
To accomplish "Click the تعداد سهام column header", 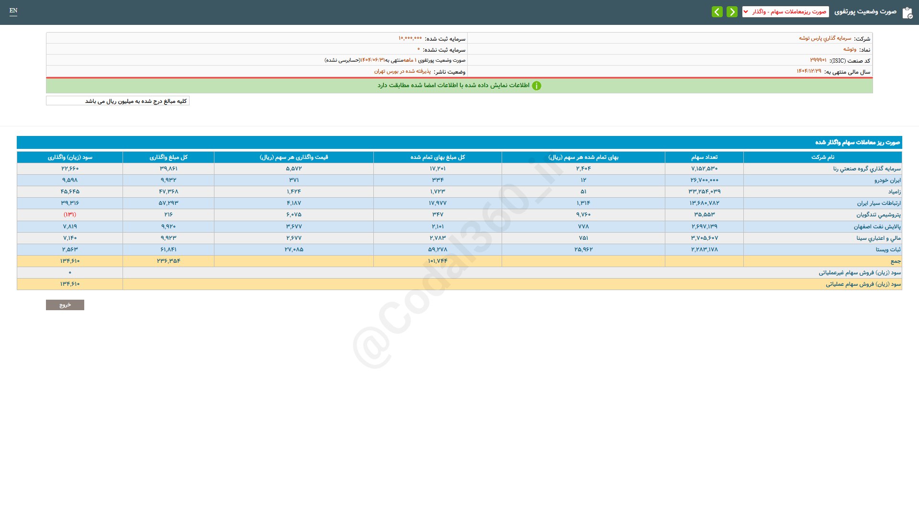I will [x=704, y=157].
